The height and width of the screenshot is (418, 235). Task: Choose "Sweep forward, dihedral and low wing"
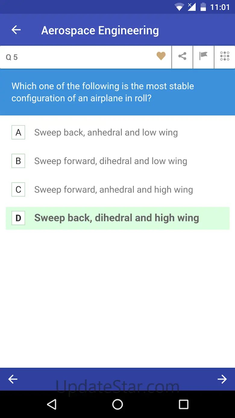tap(111, 161)
